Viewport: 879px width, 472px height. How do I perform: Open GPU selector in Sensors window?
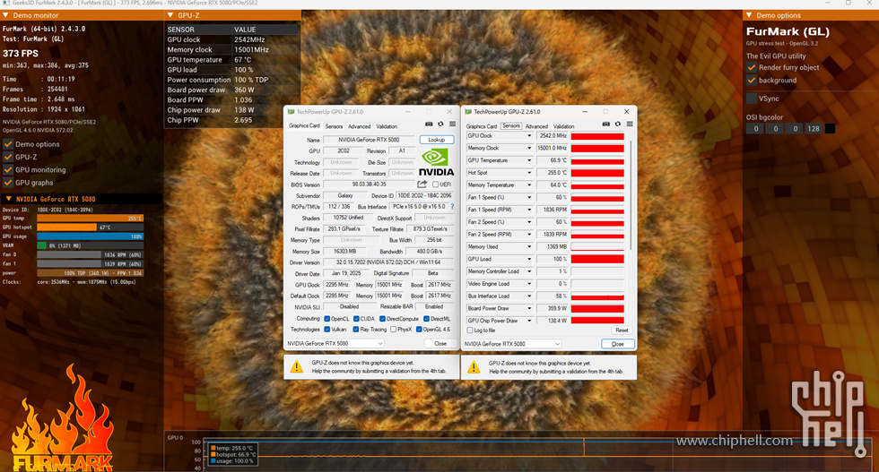click(x=512, y=344)
